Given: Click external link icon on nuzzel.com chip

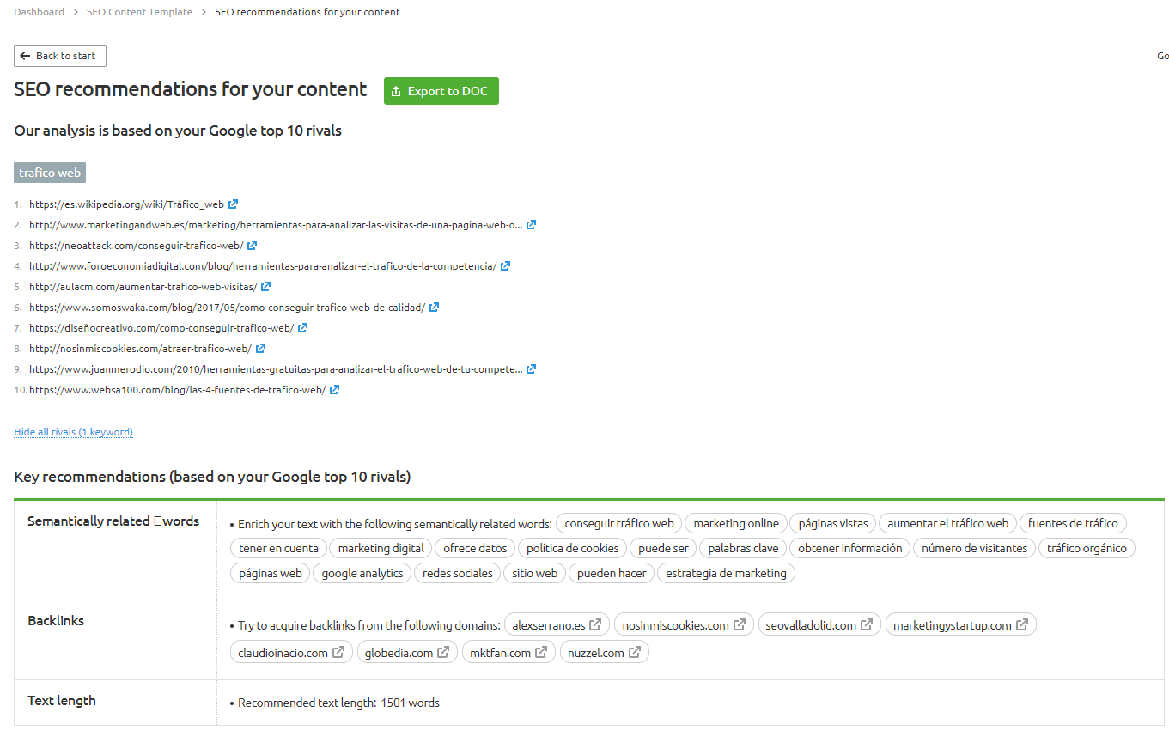Looking at the screenshot, I should point(635,653).
